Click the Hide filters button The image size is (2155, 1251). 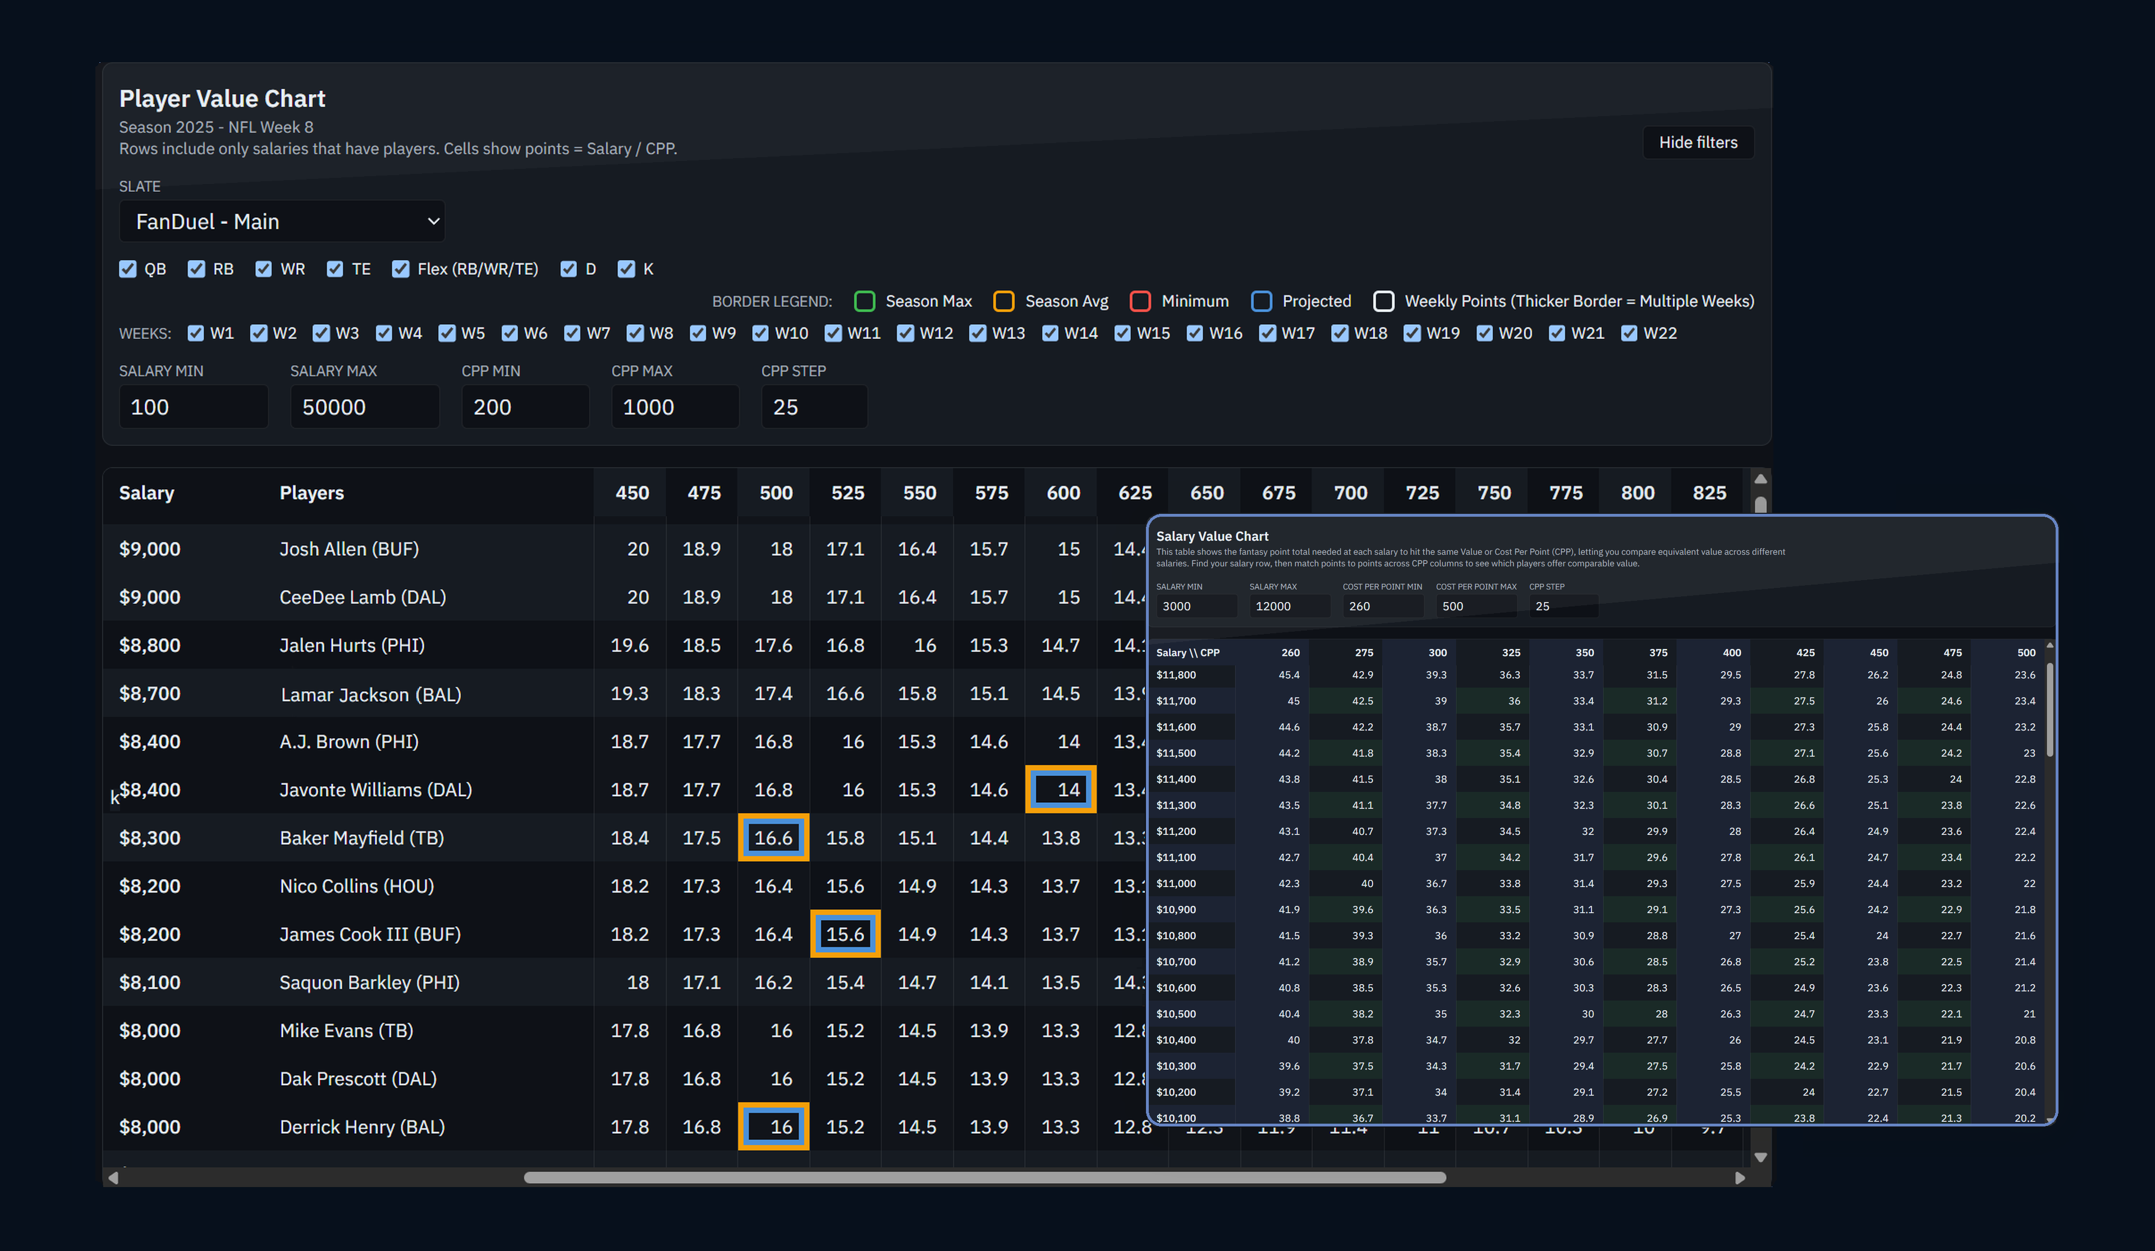pyautogui.click(x=1698, y=142)
